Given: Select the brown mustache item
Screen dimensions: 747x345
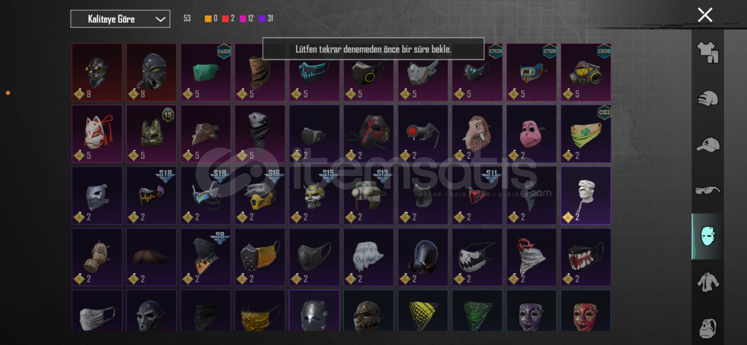Looking at the screenshot, I should coord(151,257).
